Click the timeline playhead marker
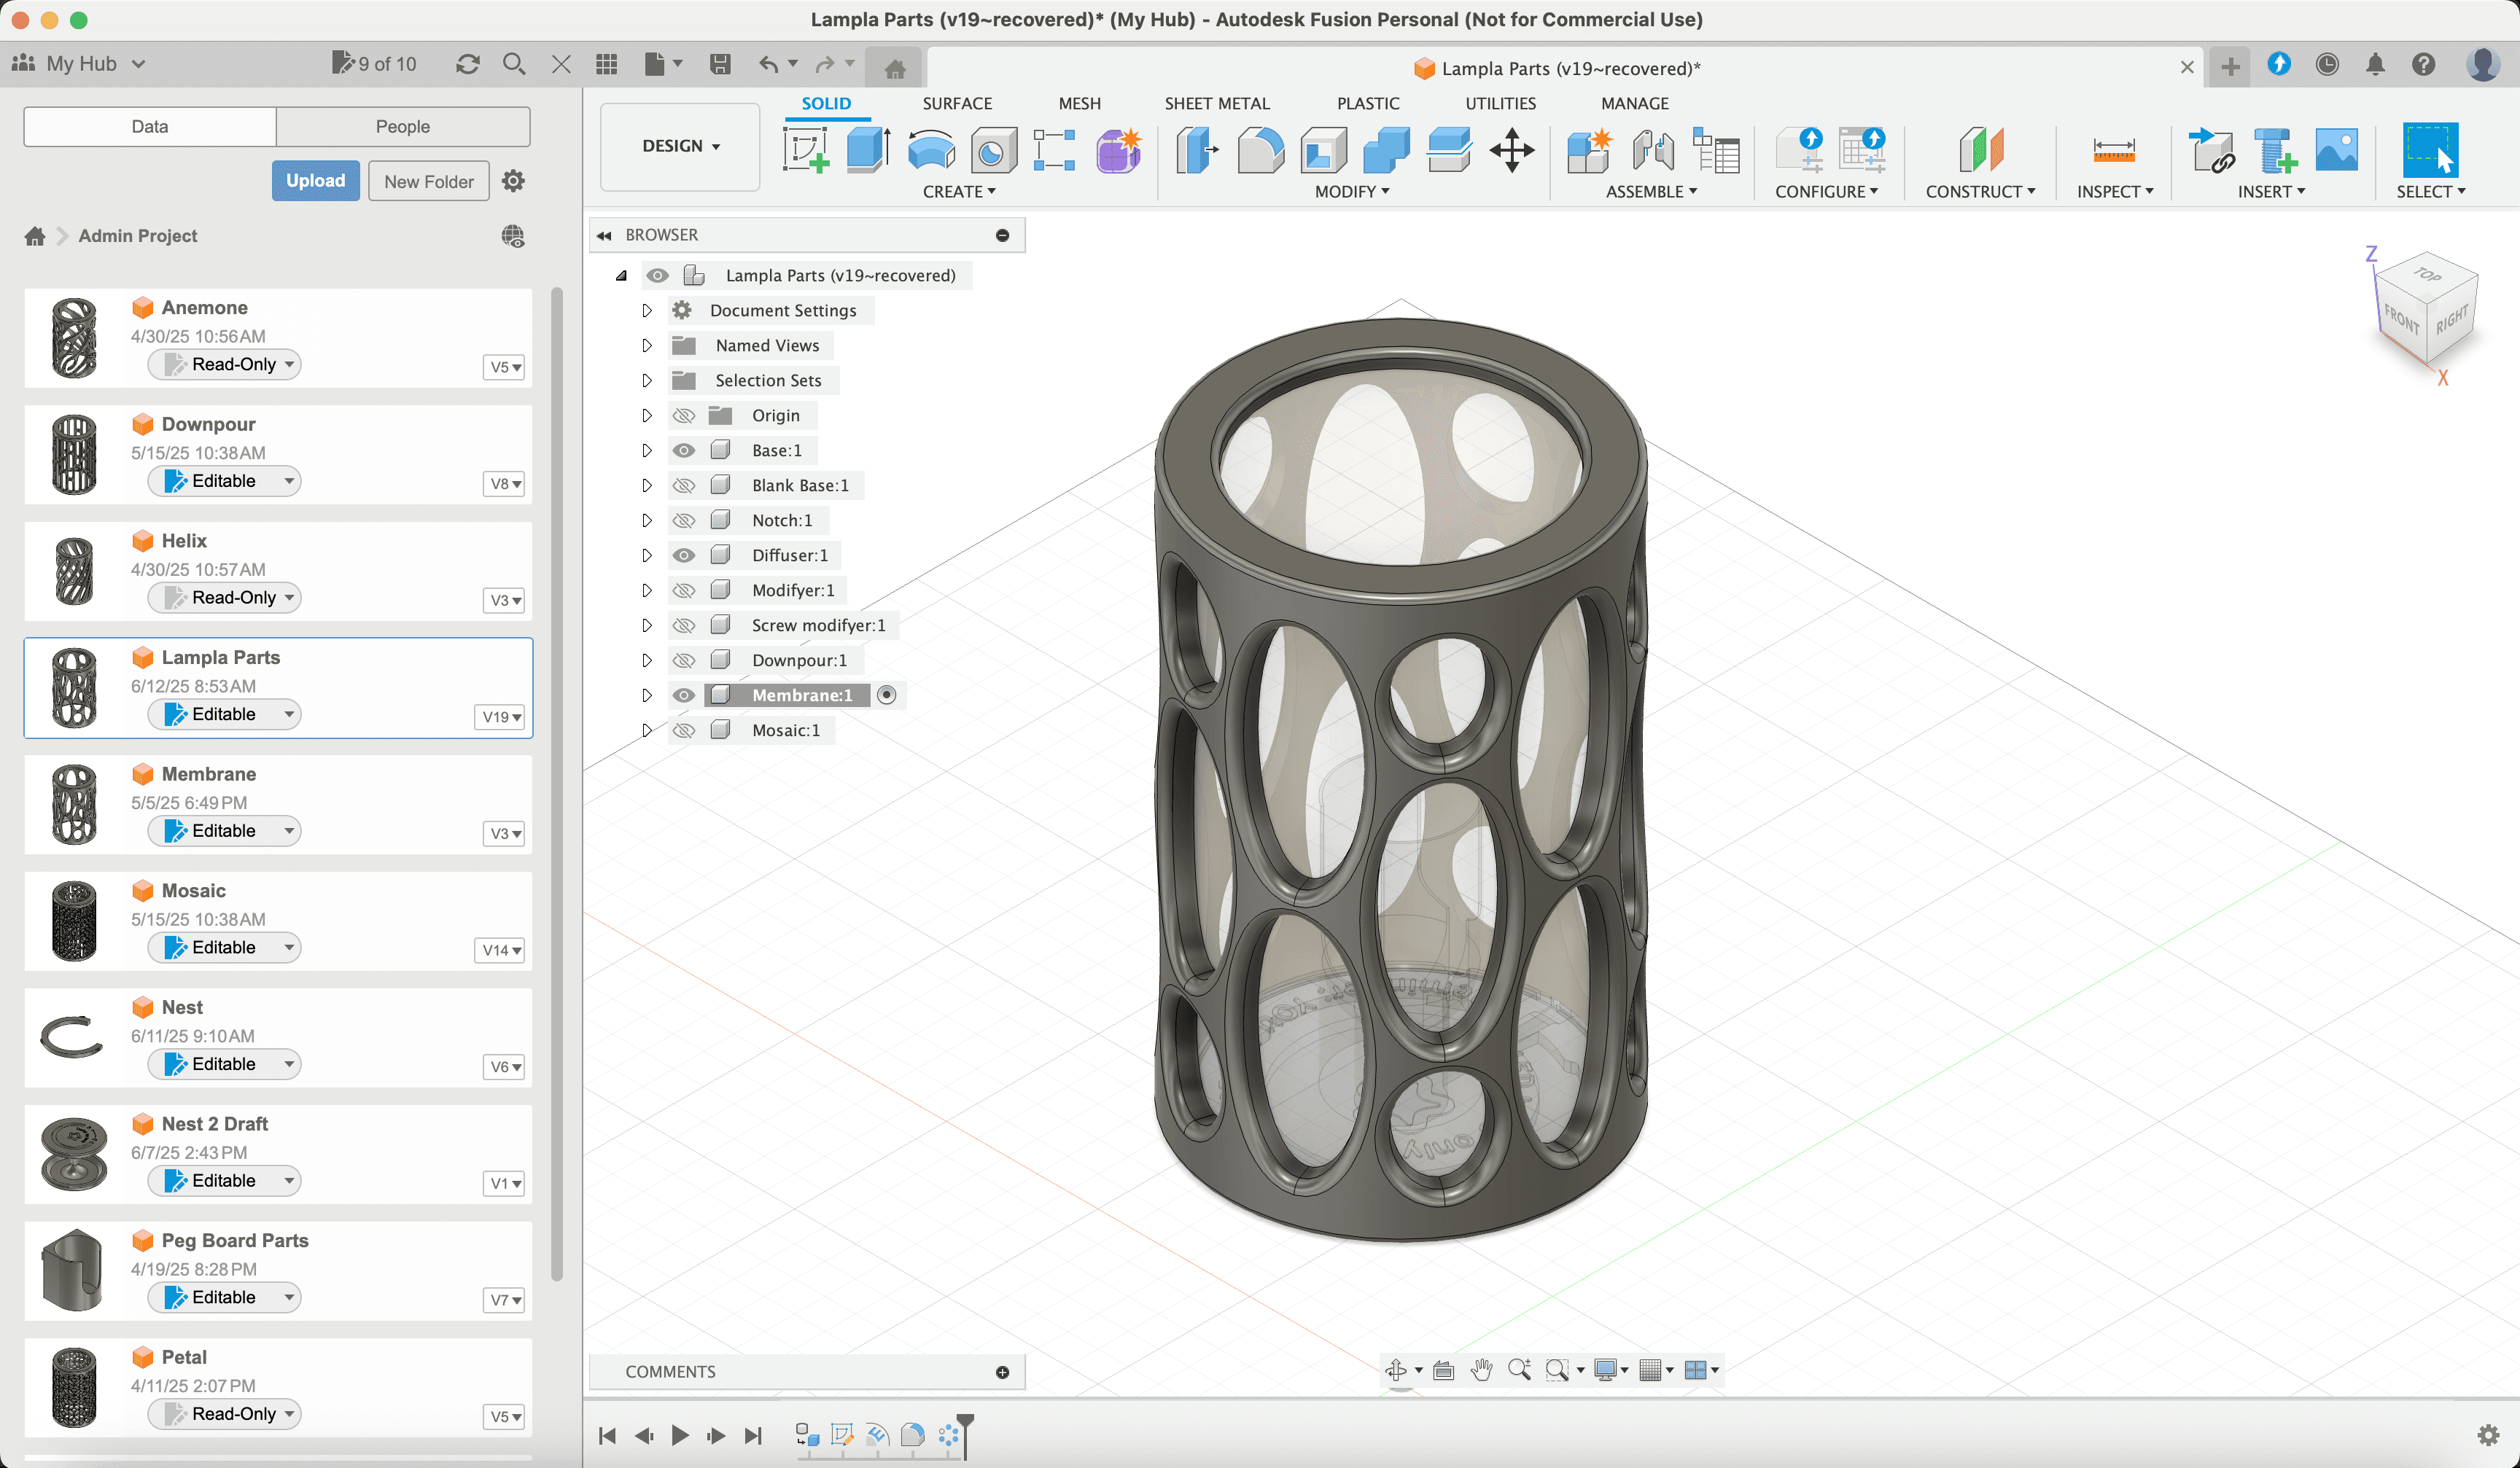 [x=965, y=1422]
